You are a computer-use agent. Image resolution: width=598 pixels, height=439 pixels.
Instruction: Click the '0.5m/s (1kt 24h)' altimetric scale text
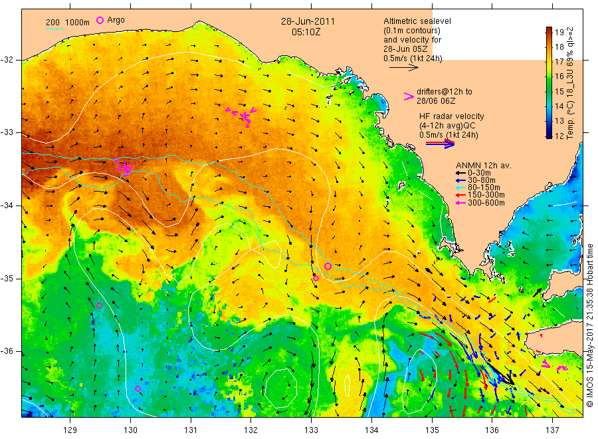[413, 59]
